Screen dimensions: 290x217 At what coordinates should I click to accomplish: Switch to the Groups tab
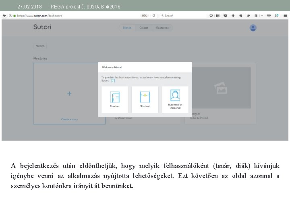click(143, 28)
